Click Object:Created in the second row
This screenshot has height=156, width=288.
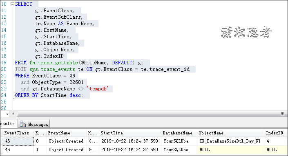66,150
